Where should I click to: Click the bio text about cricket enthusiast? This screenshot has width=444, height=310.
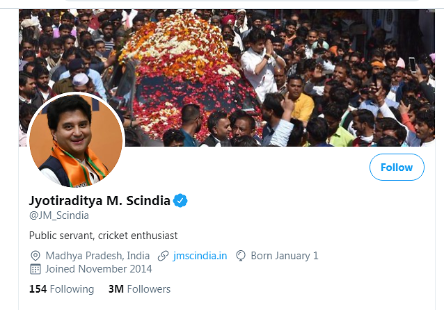click(x=104, y=236)
